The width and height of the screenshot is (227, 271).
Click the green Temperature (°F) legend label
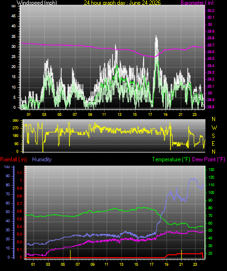click(x=171, y=159)
